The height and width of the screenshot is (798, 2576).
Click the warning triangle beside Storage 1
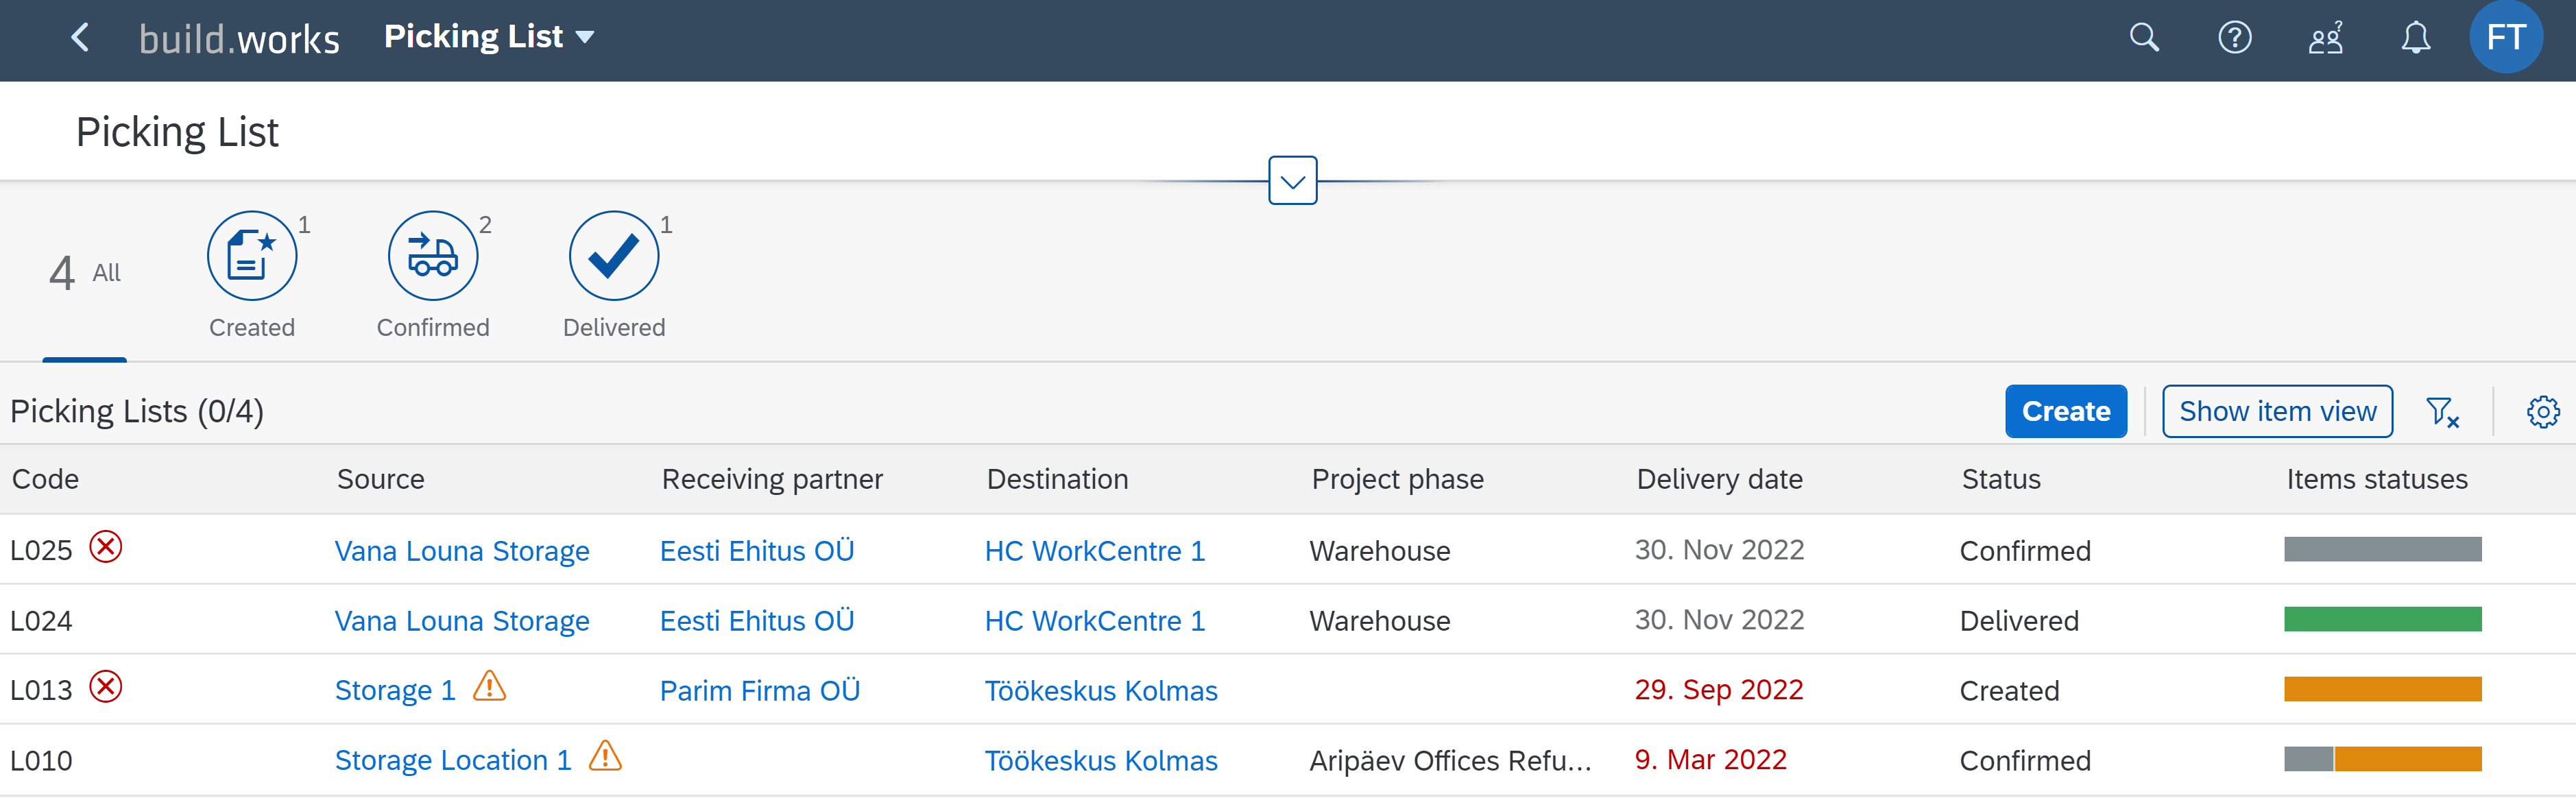click(x=489, y=686)
